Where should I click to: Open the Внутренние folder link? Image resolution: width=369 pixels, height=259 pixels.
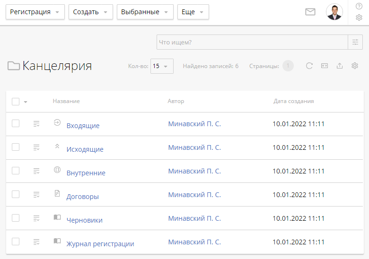86,173
